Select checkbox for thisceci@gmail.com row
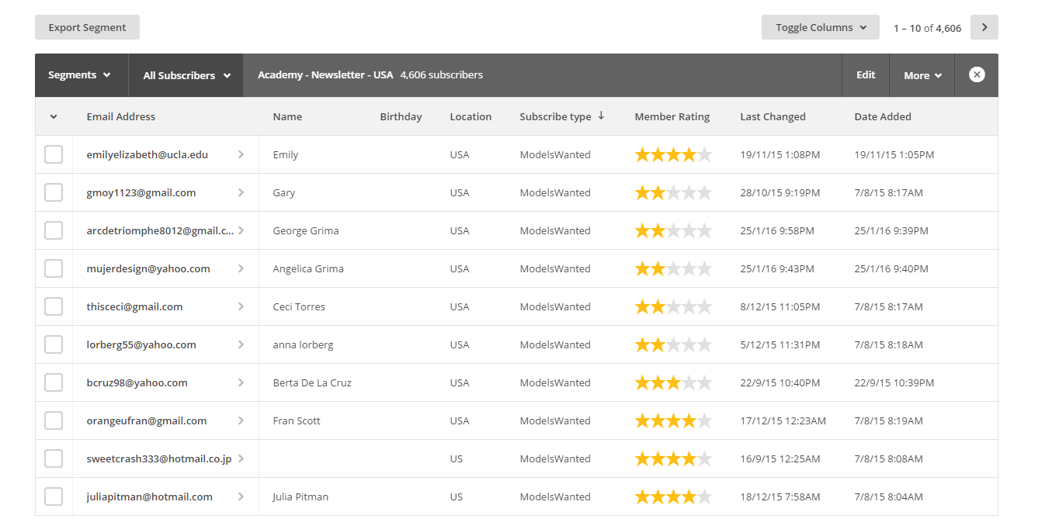1052x519 pixels. click(54, 306)
